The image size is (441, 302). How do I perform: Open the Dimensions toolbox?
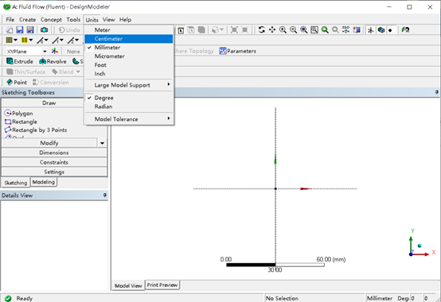[x=54, y=153]
